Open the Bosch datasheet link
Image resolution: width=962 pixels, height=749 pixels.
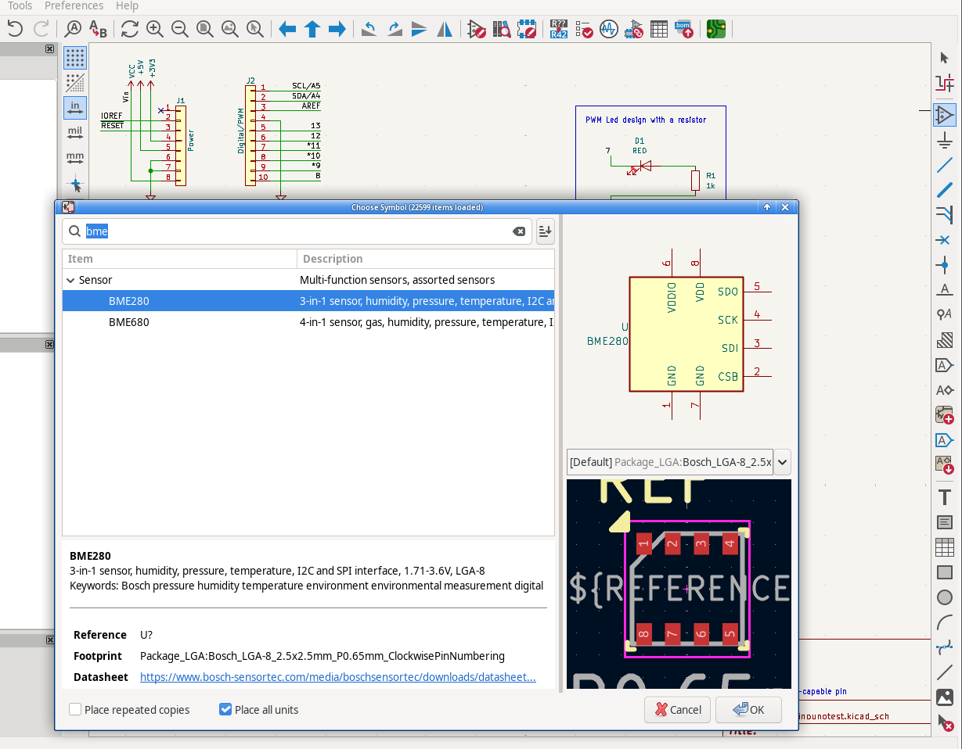337,677
